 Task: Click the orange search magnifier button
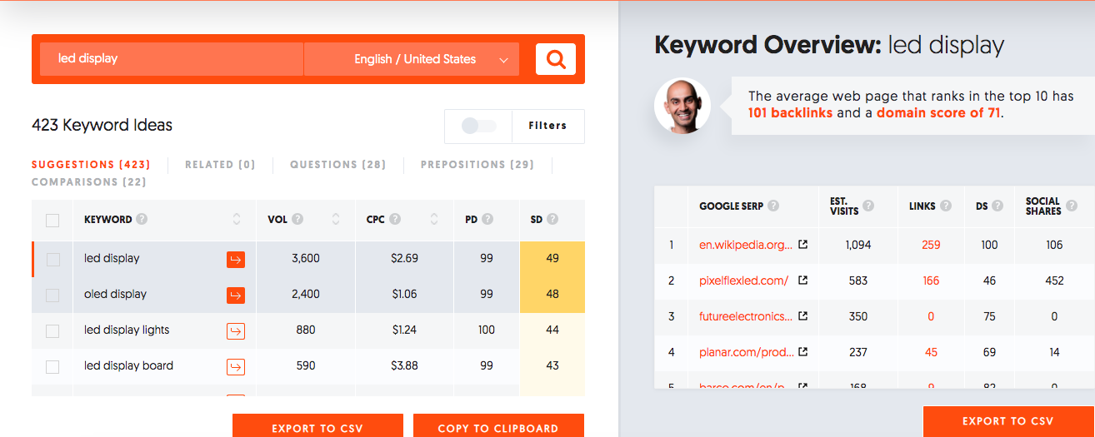pos(556,59)
